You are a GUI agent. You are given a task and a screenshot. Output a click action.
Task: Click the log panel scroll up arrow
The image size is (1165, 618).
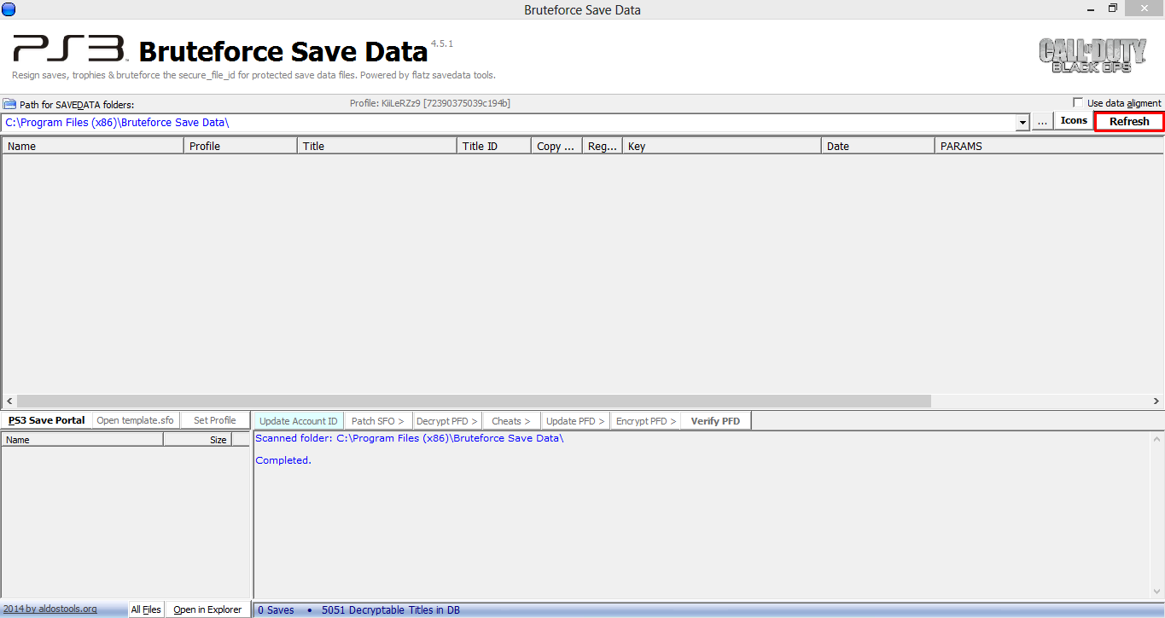click(1156, 439)
